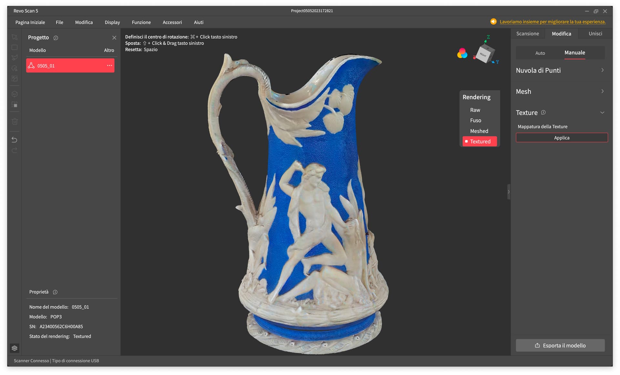
Task: Select the lasso selection tool
Action: click(15, 68)
